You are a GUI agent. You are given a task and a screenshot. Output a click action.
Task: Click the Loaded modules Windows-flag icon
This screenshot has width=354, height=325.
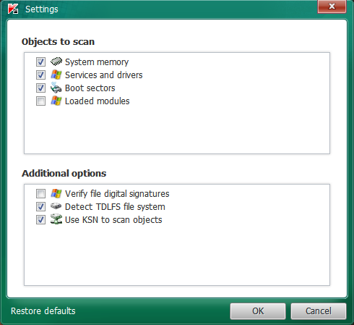click(56, 101)
